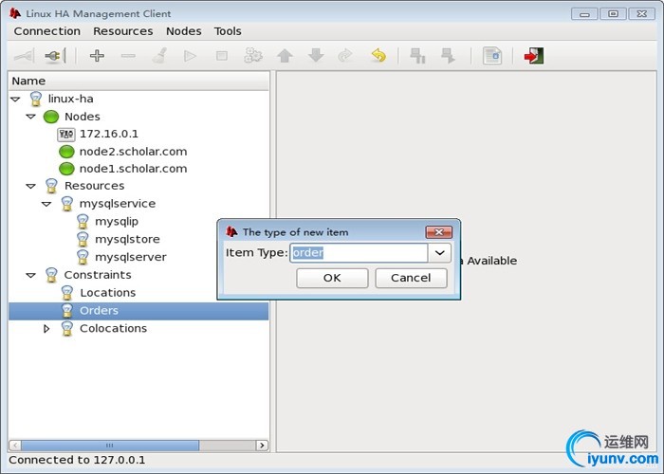Click the red Exit door icon
The image size is (664, 474).
(533, 56)
